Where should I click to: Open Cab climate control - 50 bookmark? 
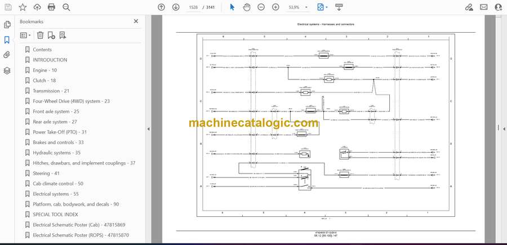[x=58, y=184]
